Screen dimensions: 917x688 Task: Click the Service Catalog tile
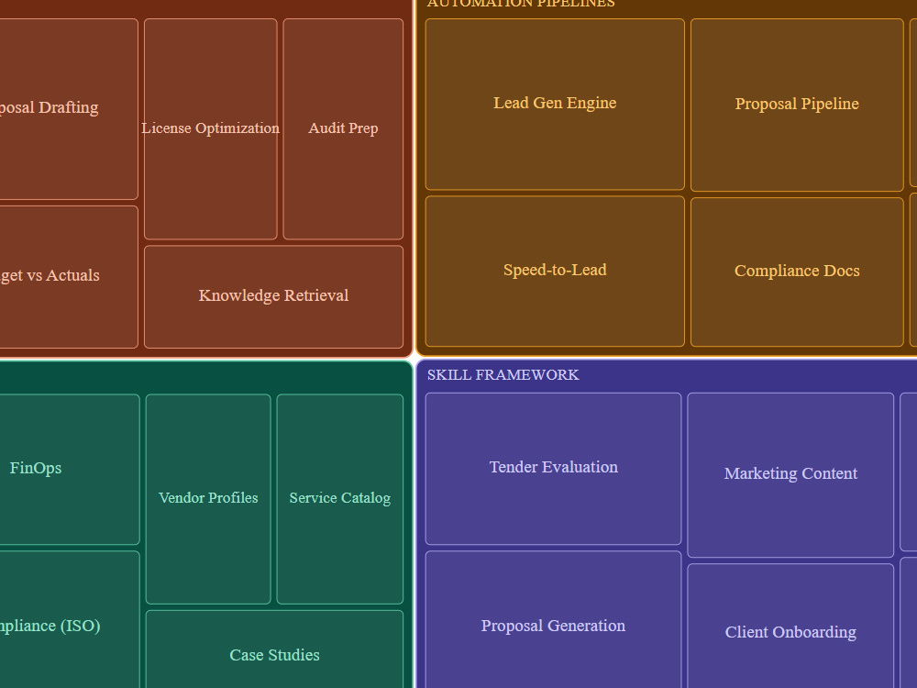tap(340, 498)
